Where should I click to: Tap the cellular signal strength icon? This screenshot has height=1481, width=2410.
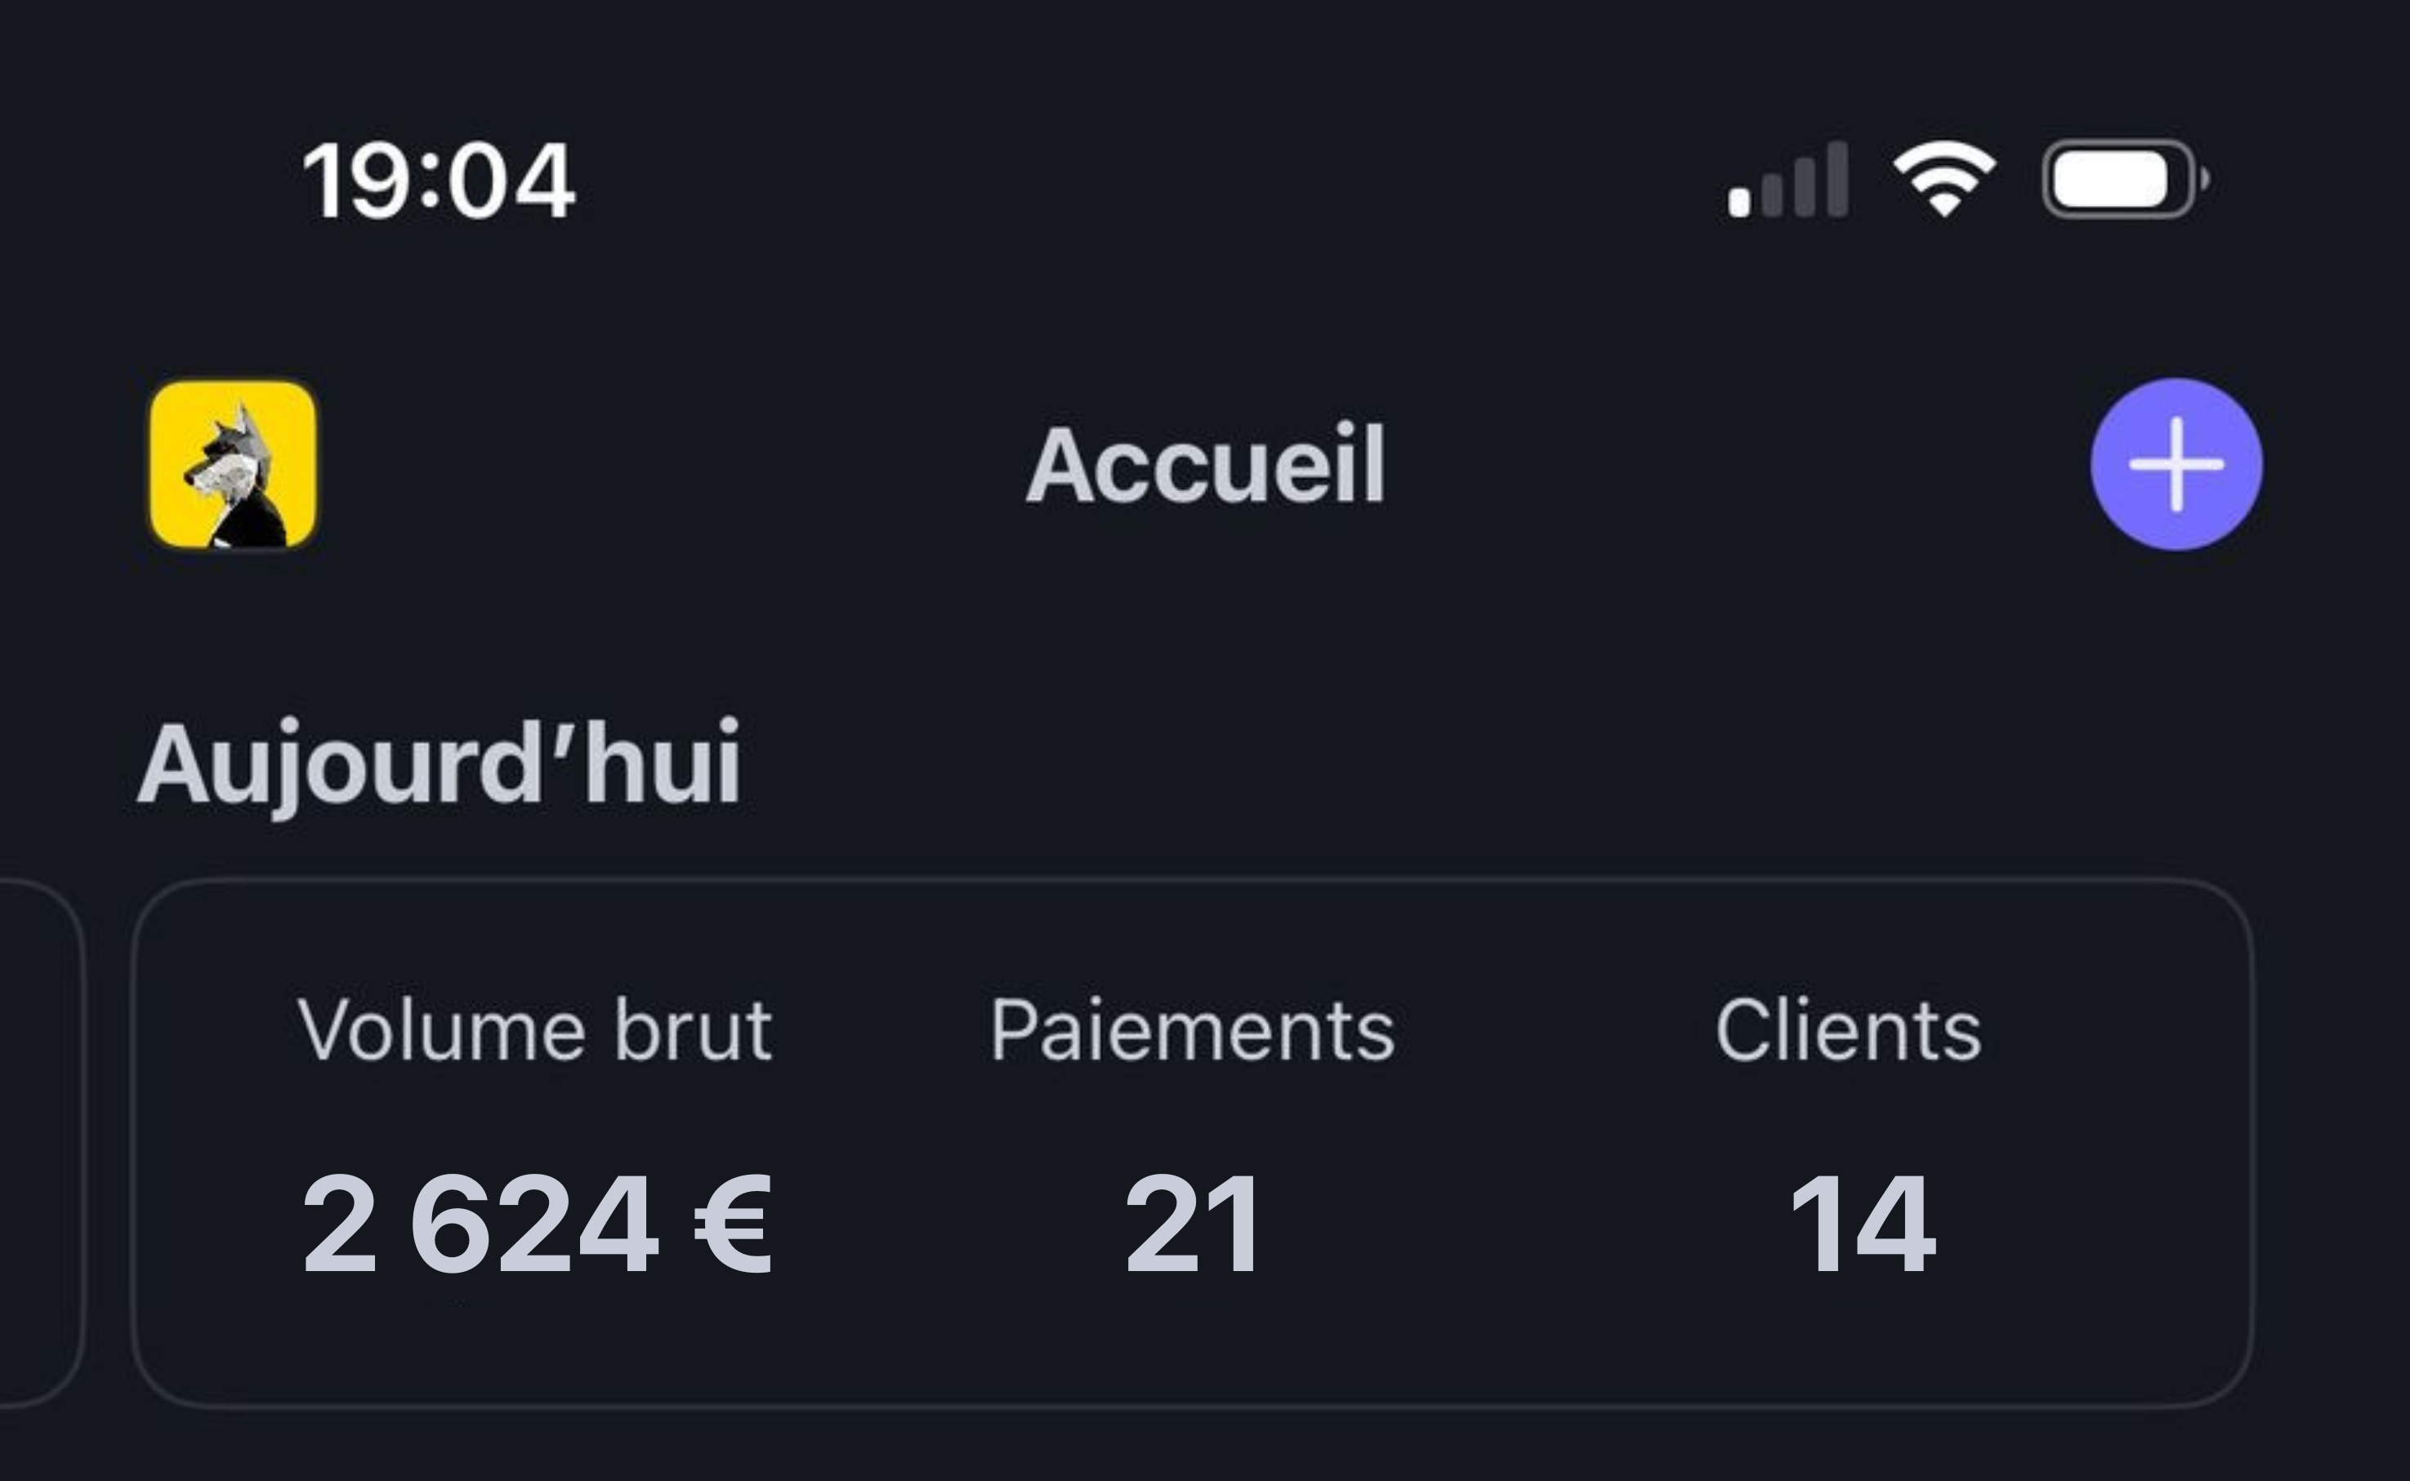coord(1787,181)
